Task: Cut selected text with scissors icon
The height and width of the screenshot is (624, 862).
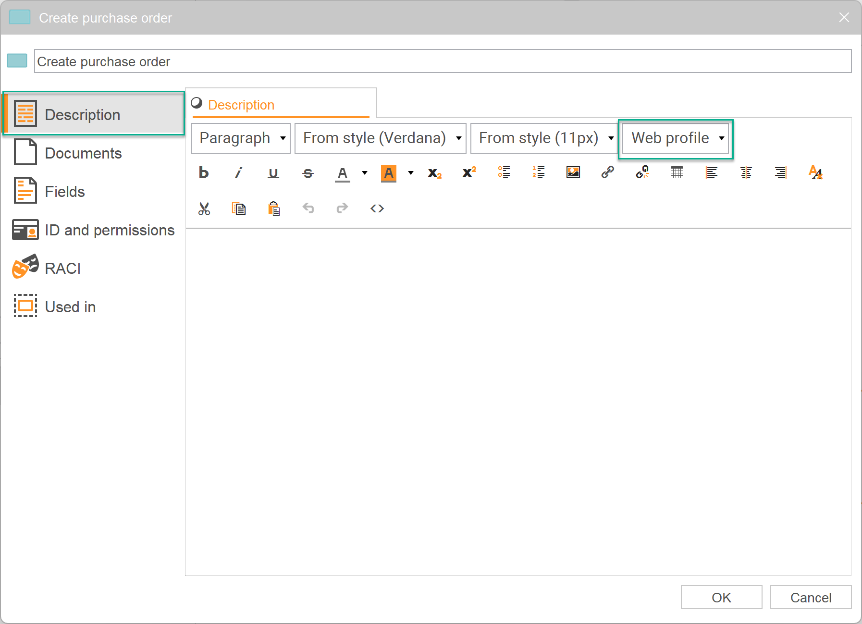Action: tap(204, 208)
